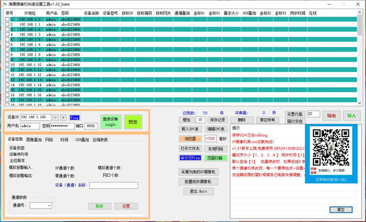Viewport: 366px width, 222px height.
Task: Click the 设备名称 column header
Action: [x=91, y=13]
